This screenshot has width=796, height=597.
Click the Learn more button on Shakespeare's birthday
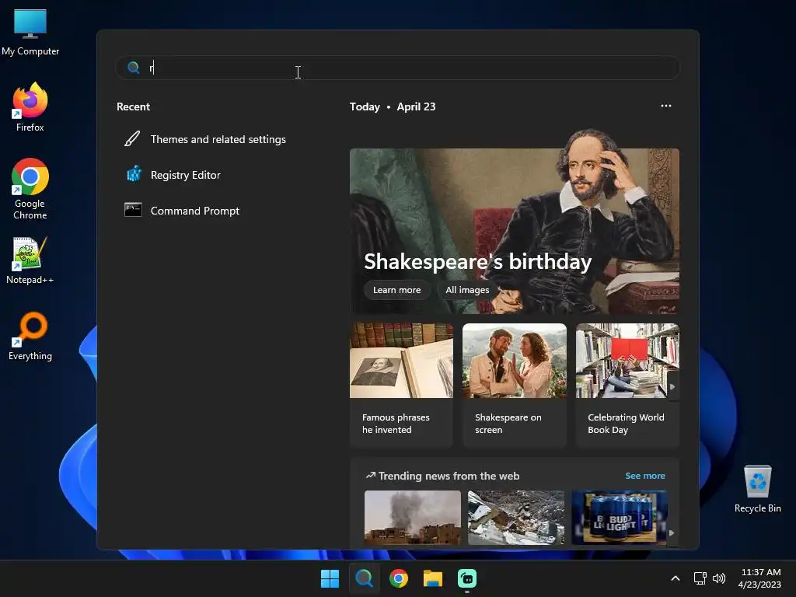coord(397,290)
